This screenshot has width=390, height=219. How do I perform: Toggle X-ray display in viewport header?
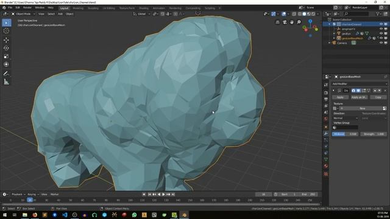(294, 14)
